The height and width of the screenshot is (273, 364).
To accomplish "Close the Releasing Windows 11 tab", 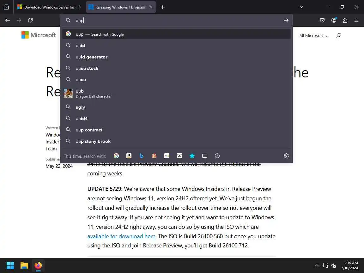I will click(151, 7).
